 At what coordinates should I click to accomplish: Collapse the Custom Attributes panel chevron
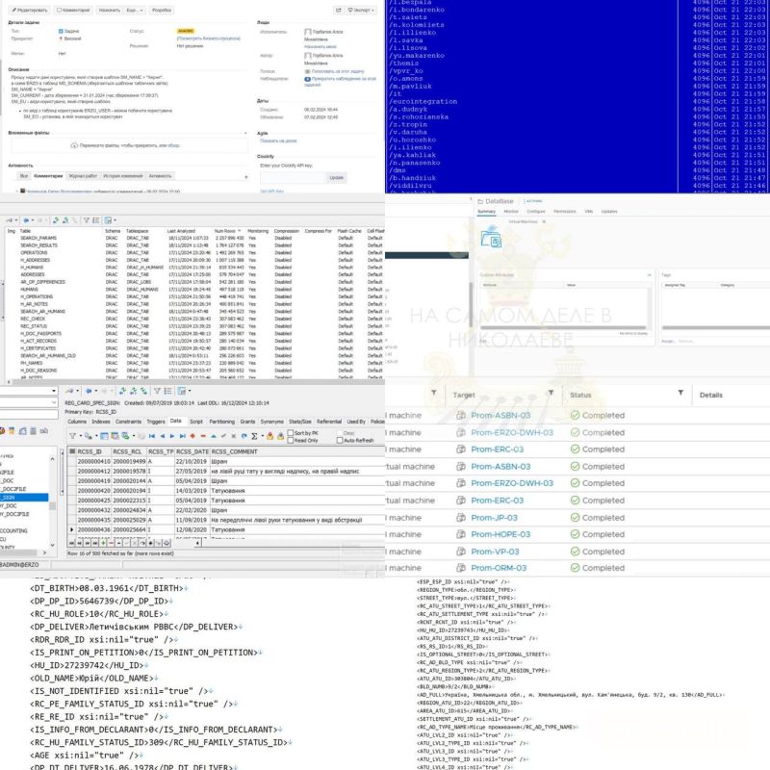pos(649,275)
